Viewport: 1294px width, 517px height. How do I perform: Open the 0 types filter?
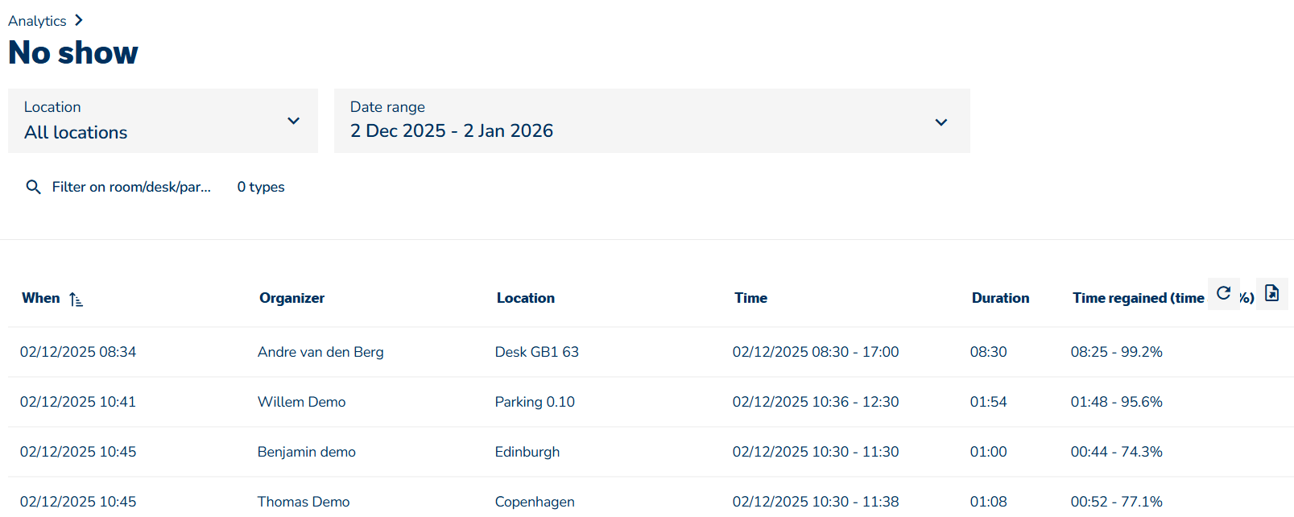pyautogui.click(x=261, y=187)
